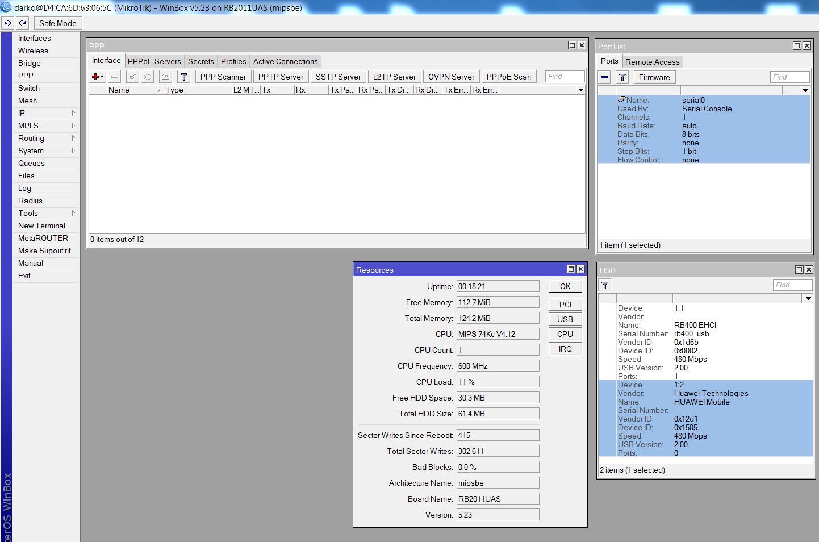The image size is (819, 542).
Task: Click the PCI button in Resources
Action: coord(565,305)
